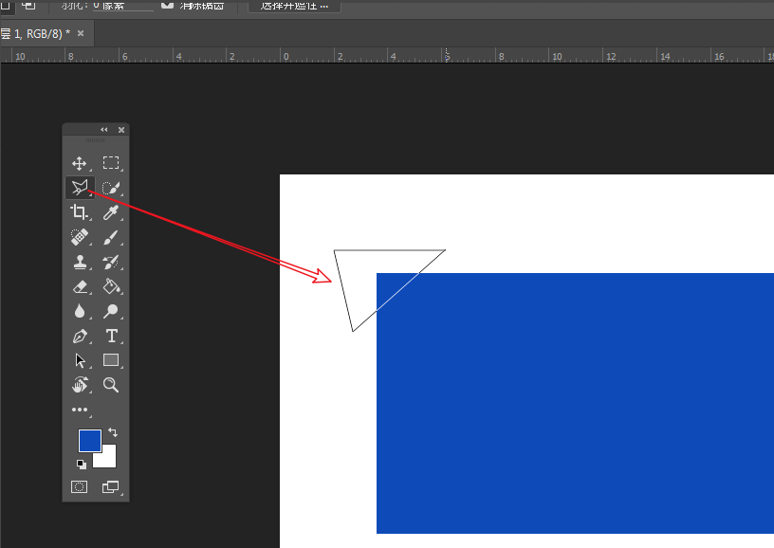
Task: Open the blue foreground color swatch
Action: (x=87, y=439)
